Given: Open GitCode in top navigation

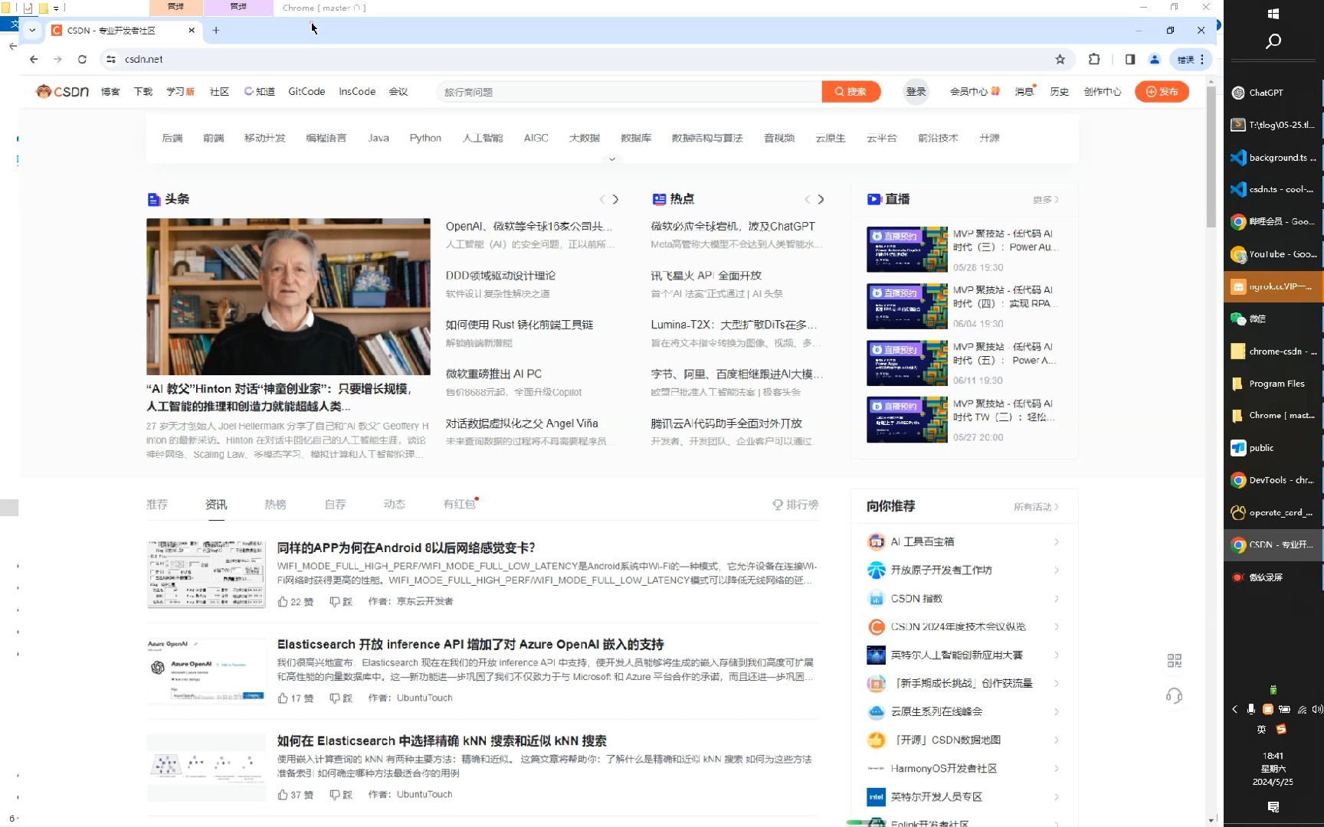Looking at the screenshot, I should 306,92.
